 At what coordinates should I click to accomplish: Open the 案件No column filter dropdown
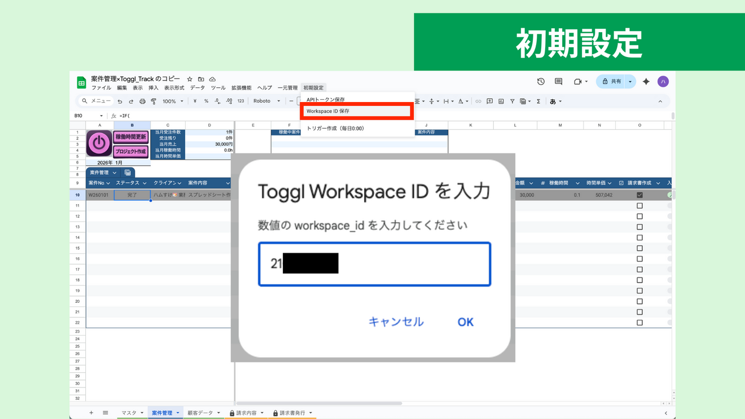tap(108, 183)
